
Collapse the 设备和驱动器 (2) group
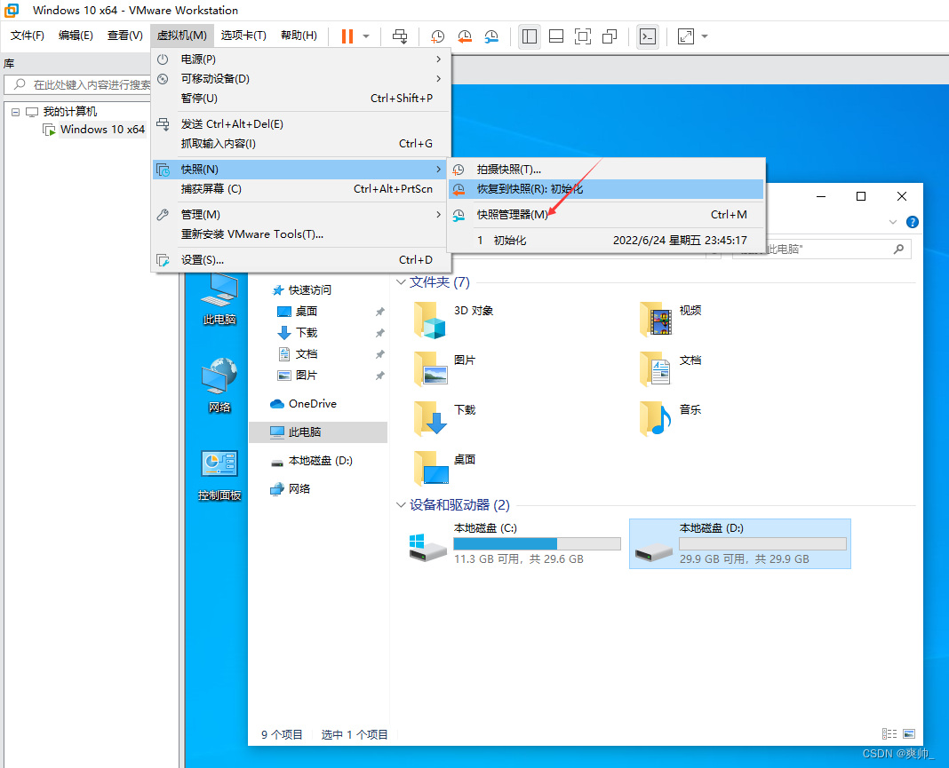(x=401, y=505)
